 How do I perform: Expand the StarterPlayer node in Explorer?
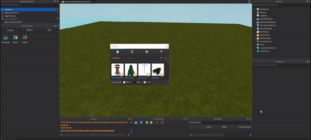[254, 38]
